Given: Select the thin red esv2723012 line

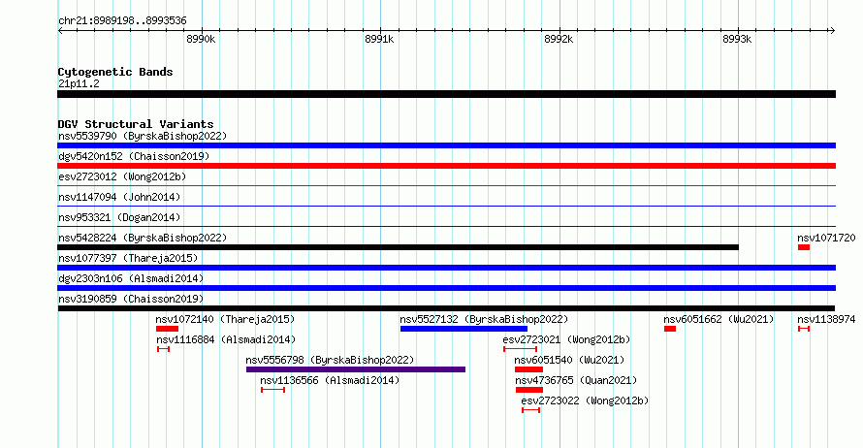Looking at the screenshot, I should click(446, 186).
